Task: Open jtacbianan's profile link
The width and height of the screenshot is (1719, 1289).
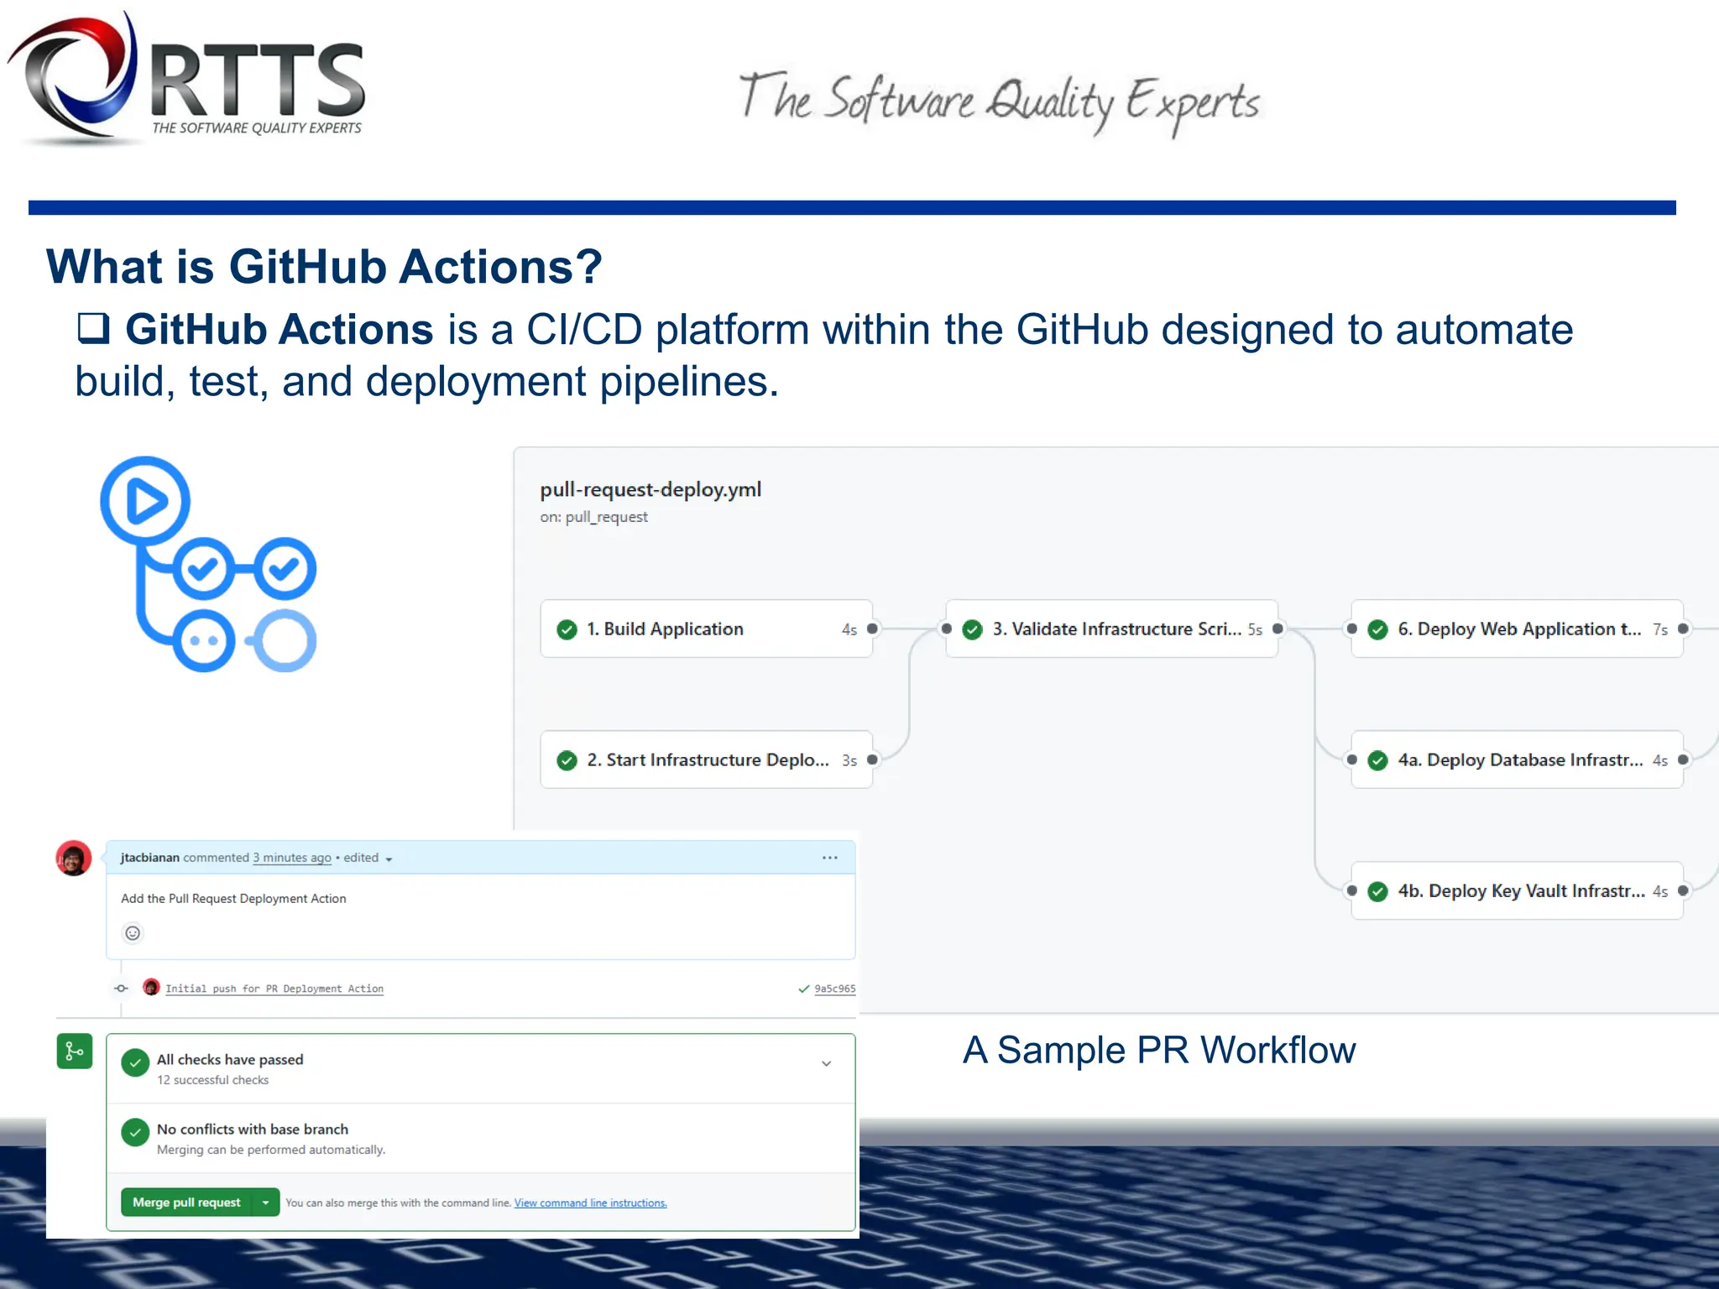Action: tap(150, 858)
